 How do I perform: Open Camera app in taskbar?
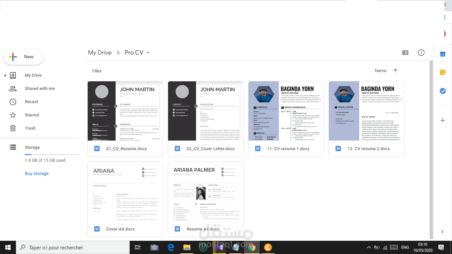(x=154, y=247)
